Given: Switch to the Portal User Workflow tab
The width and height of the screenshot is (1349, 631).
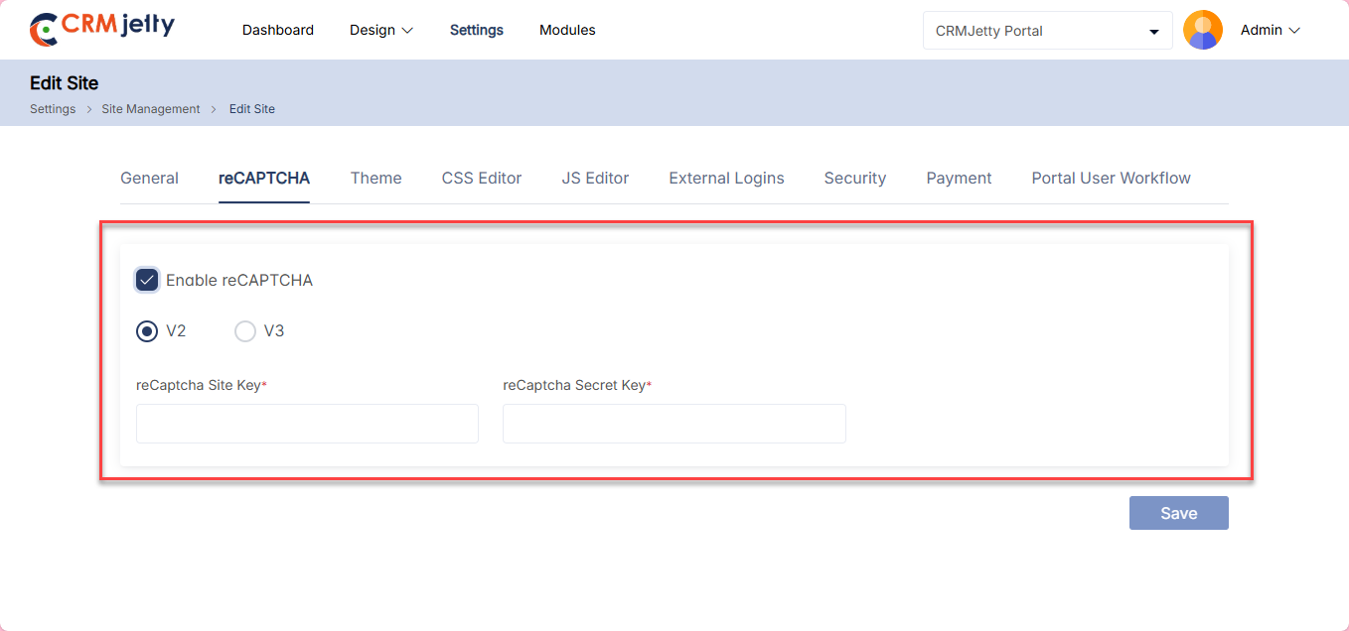Looking at the screenshot, I should pos(1111,179).
